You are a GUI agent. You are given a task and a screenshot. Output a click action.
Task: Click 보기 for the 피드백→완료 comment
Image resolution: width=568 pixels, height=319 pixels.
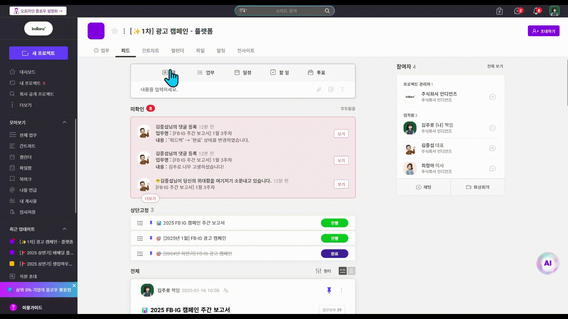(341, 134)
